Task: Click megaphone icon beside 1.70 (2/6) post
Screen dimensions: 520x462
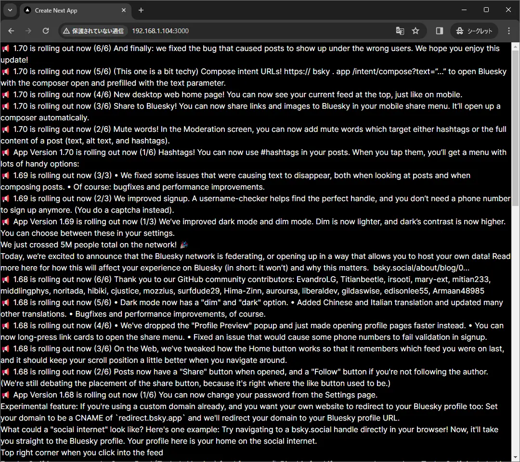Action: tap(5, 129)
